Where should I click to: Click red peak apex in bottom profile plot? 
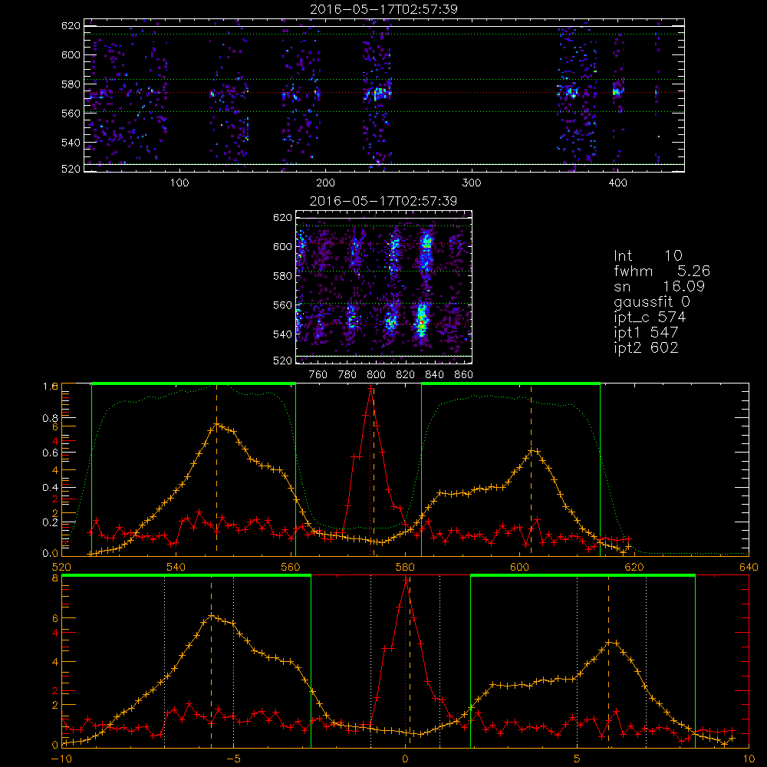pyautogui.click(x=406, y=580)
